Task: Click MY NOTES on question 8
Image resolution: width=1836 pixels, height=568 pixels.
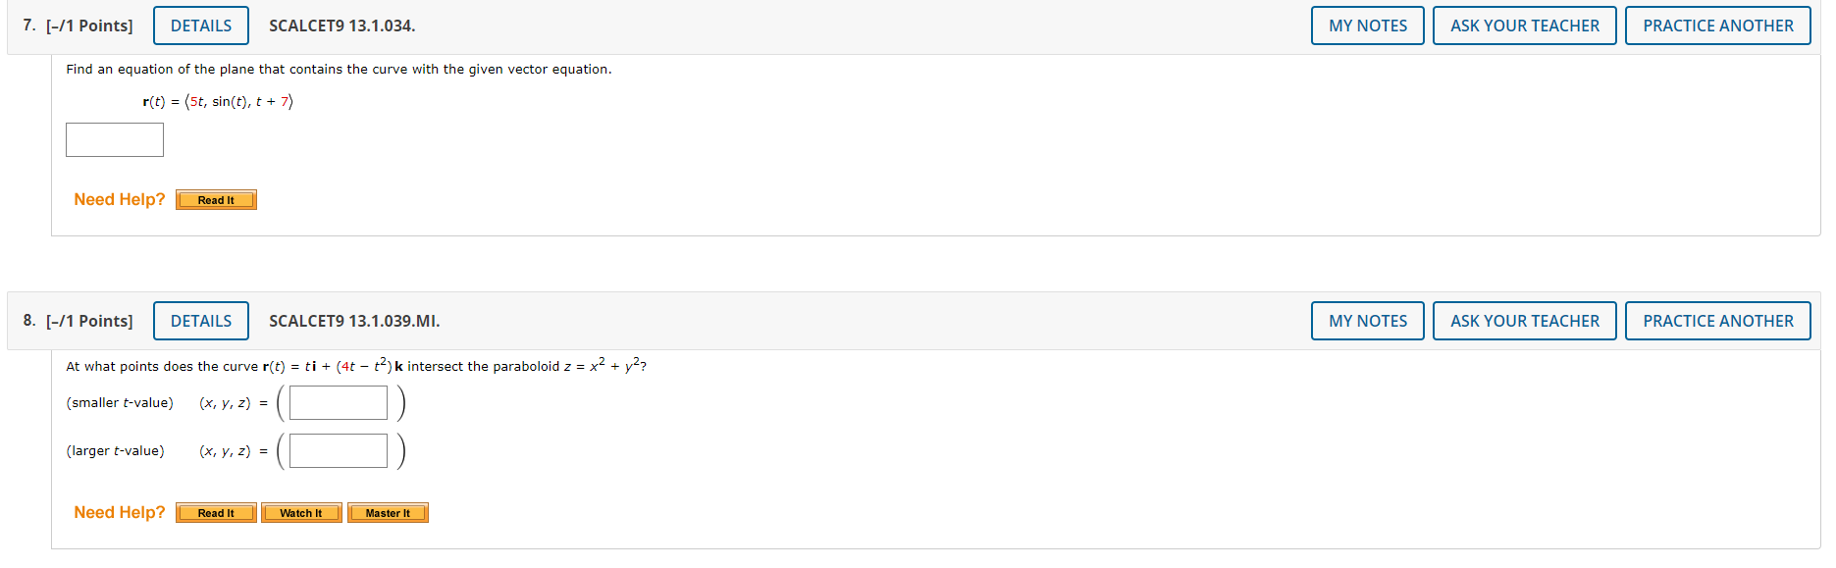Action: click(1367, 321)
